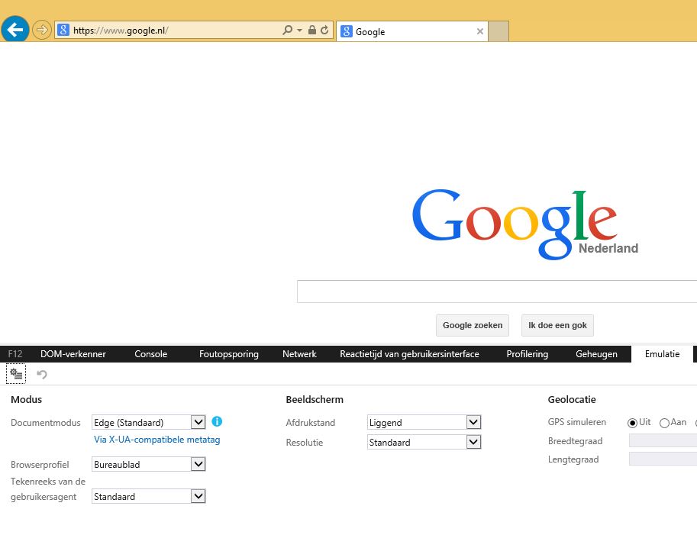Click the Geolocatie section heading

point(572,399)
